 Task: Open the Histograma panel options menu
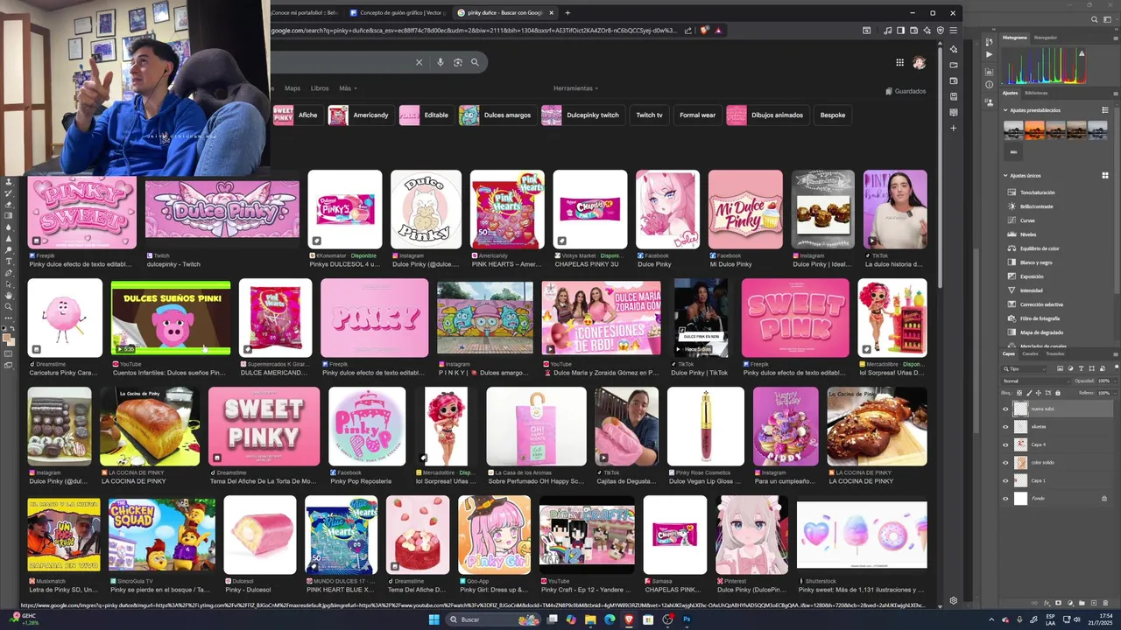[1116, 38]
